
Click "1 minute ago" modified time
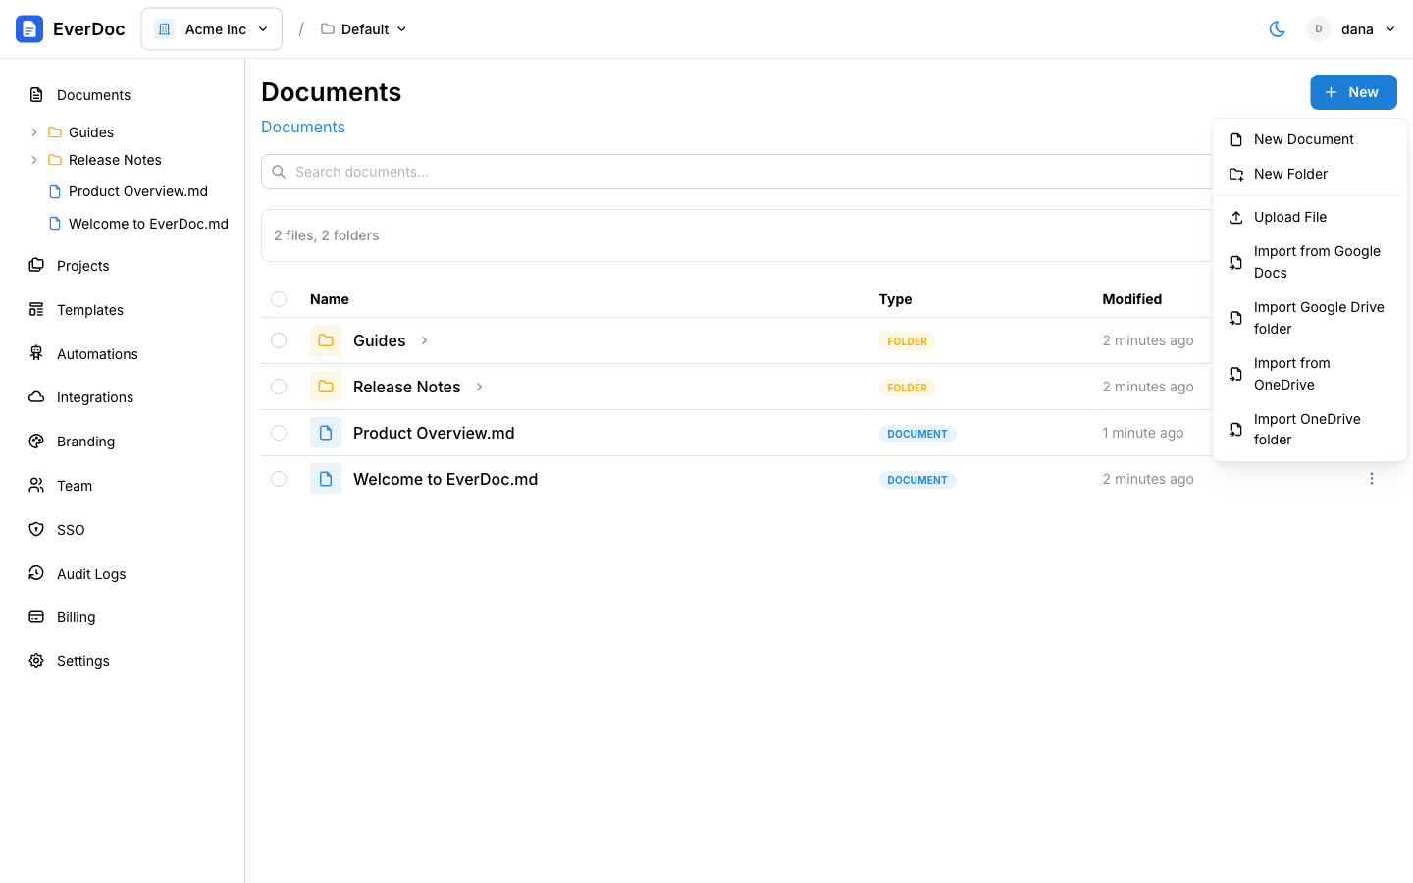coord(1143,433)
